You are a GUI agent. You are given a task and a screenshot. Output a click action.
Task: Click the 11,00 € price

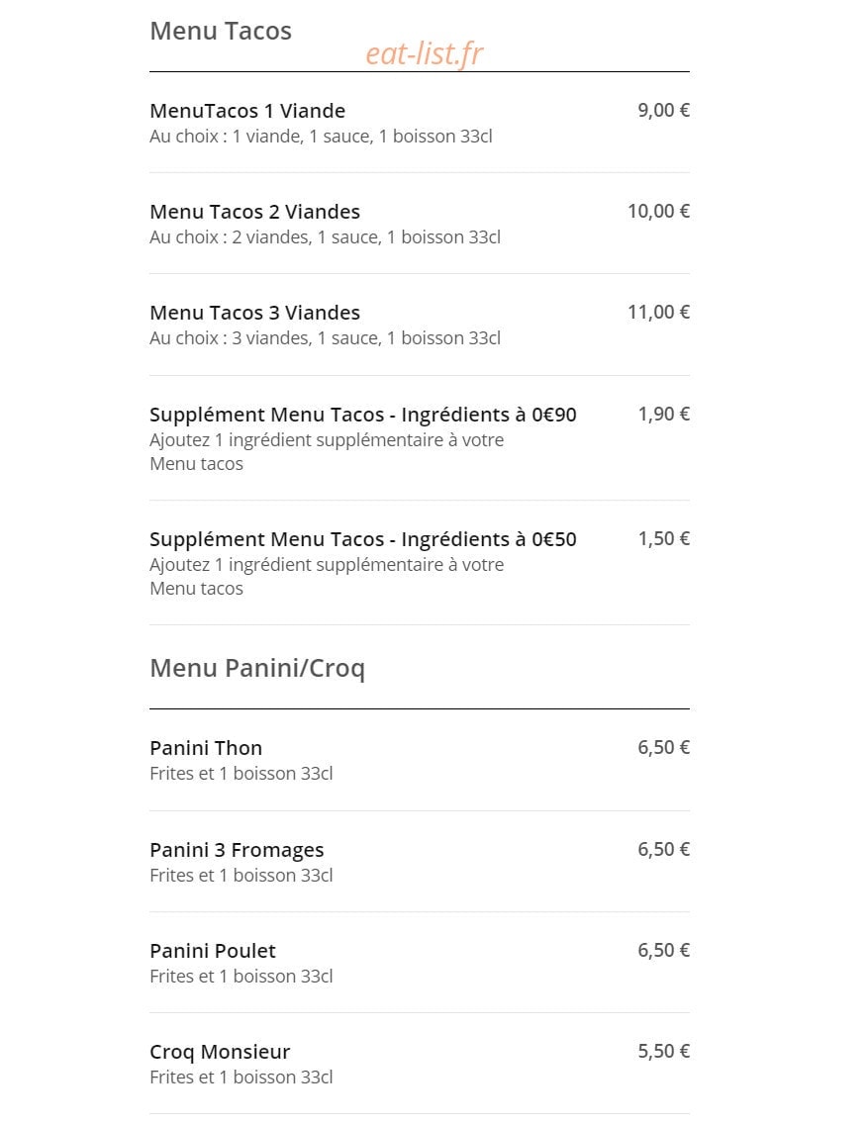(659, 313)
